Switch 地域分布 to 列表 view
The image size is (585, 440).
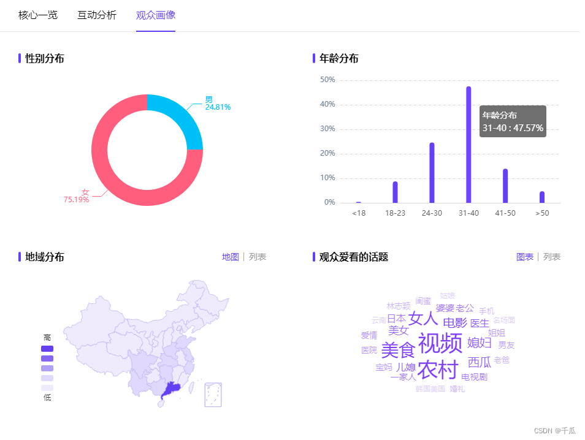pyautogui.click(x=258, y=257)
